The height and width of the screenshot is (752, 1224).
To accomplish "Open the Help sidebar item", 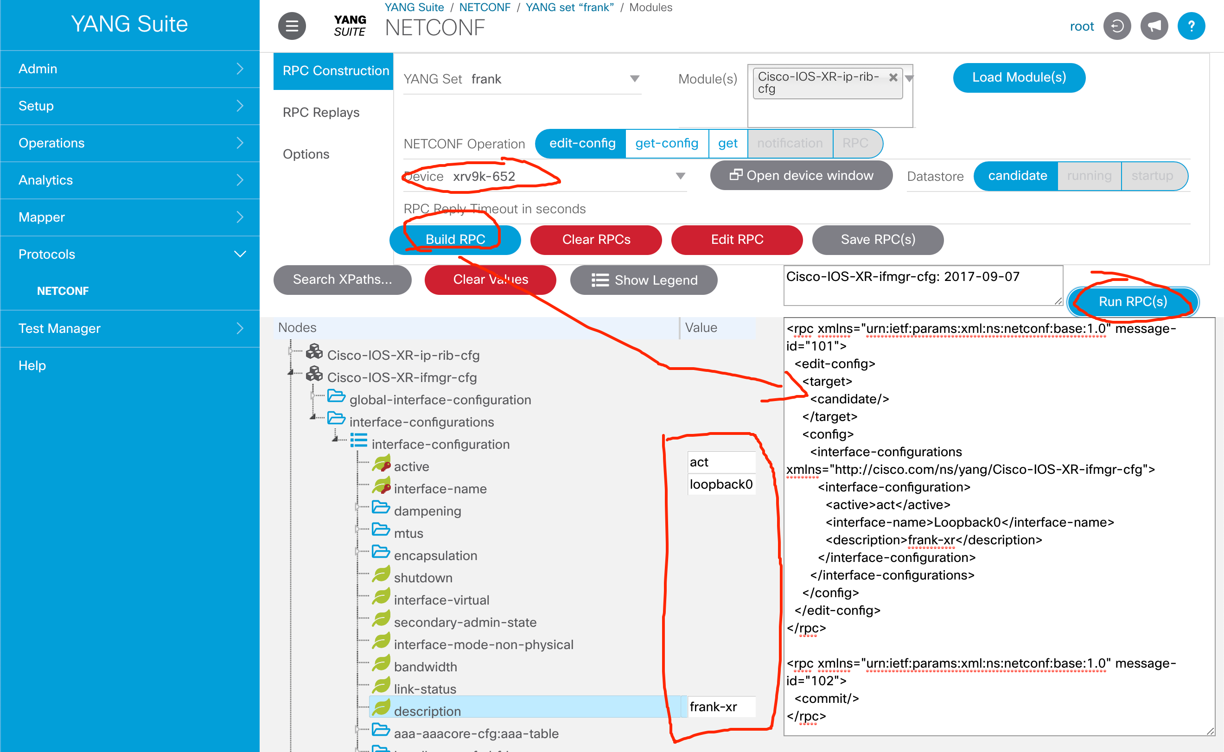I will pyautogui.click(x=130, y=365).
